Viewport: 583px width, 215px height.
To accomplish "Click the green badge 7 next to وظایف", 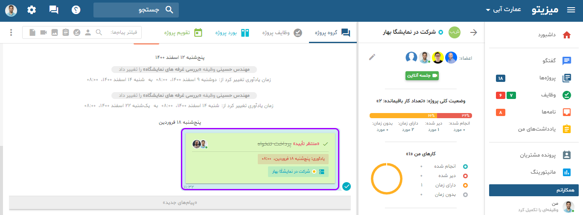I will [x=511, y=95].
